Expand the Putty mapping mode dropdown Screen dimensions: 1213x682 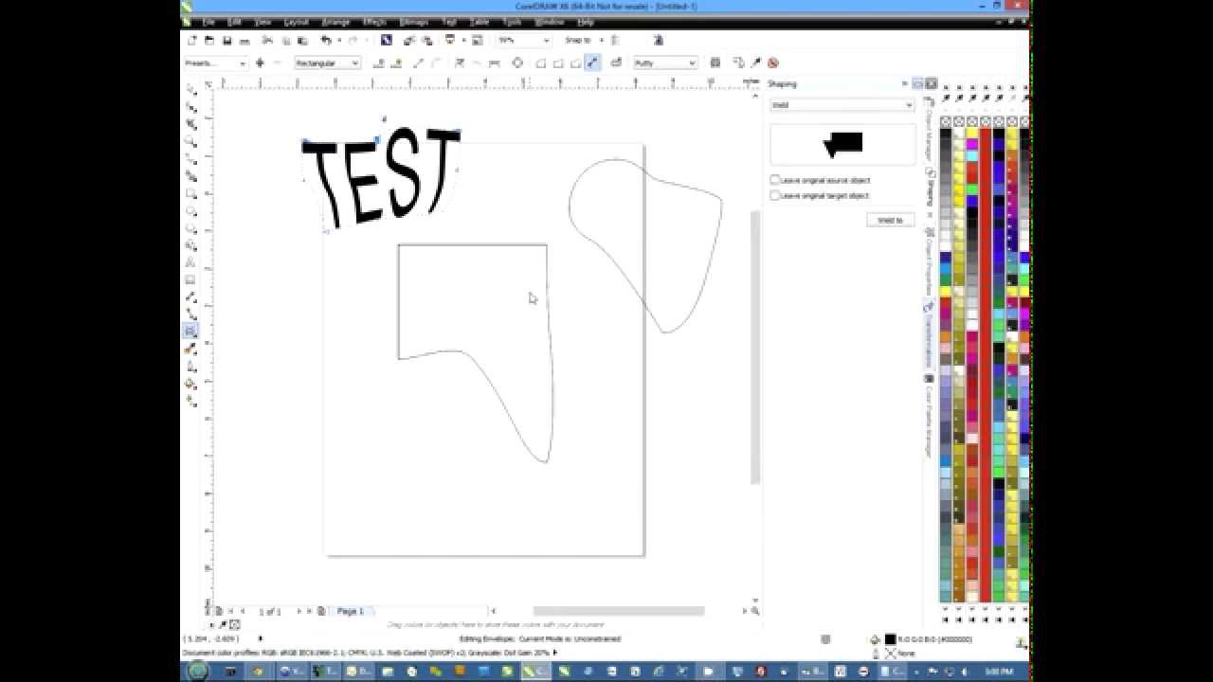tap(692, 63)
